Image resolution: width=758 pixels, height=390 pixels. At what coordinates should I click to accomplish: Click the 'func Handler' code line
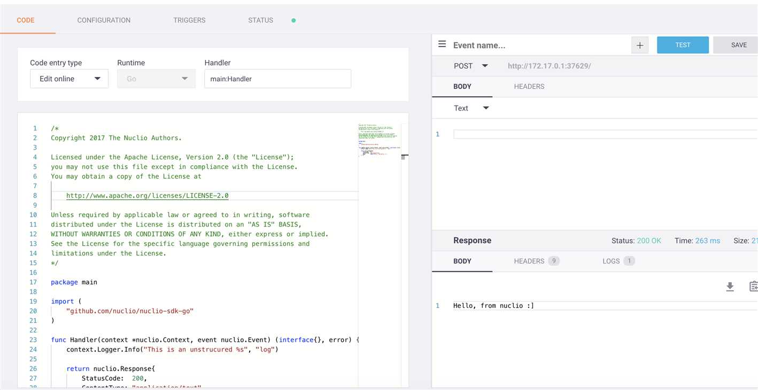[x=205, y=340]
